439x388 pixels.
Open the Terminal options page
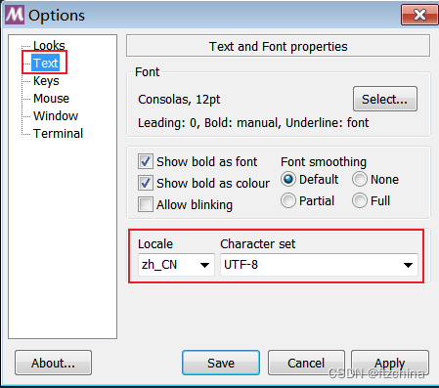click(x=59, y=134)
